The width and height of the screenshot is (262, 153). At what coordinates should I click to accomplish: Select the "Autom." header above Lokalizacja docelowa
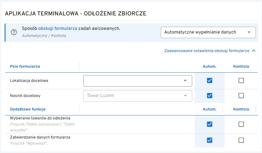(209, 66)
